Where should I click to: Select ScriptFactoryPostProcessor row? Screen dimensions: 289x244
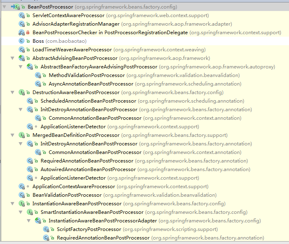click(x=145, y=229)
